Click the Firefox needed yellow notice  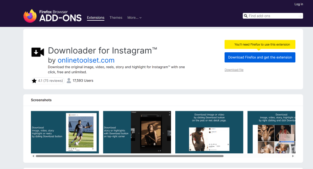click(260, 44)
